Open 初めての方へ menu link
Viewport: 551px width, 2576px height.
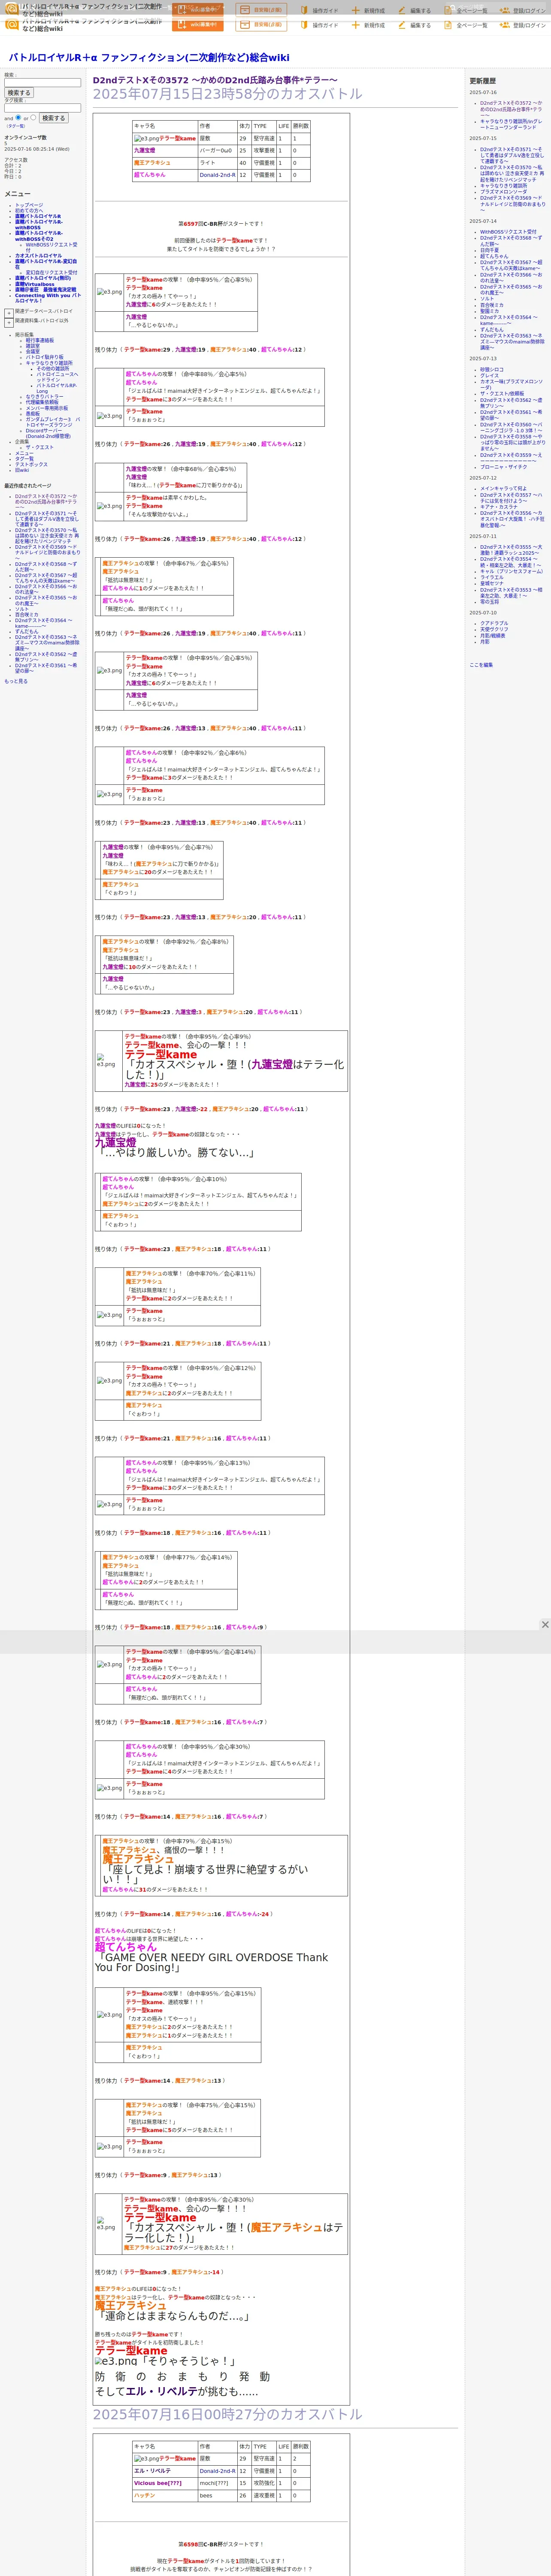click(x=29, y=211)
